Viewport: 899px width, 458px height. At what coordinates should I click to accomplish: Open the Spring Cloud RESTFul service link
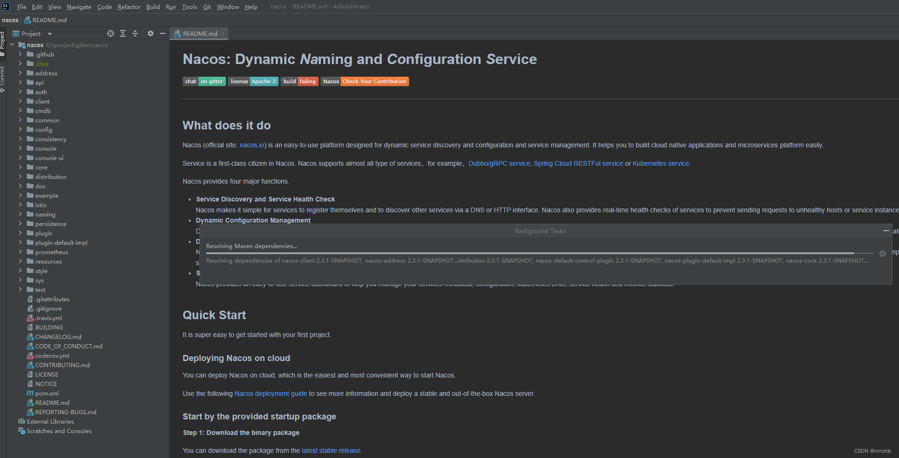click(x=578, y=163)
